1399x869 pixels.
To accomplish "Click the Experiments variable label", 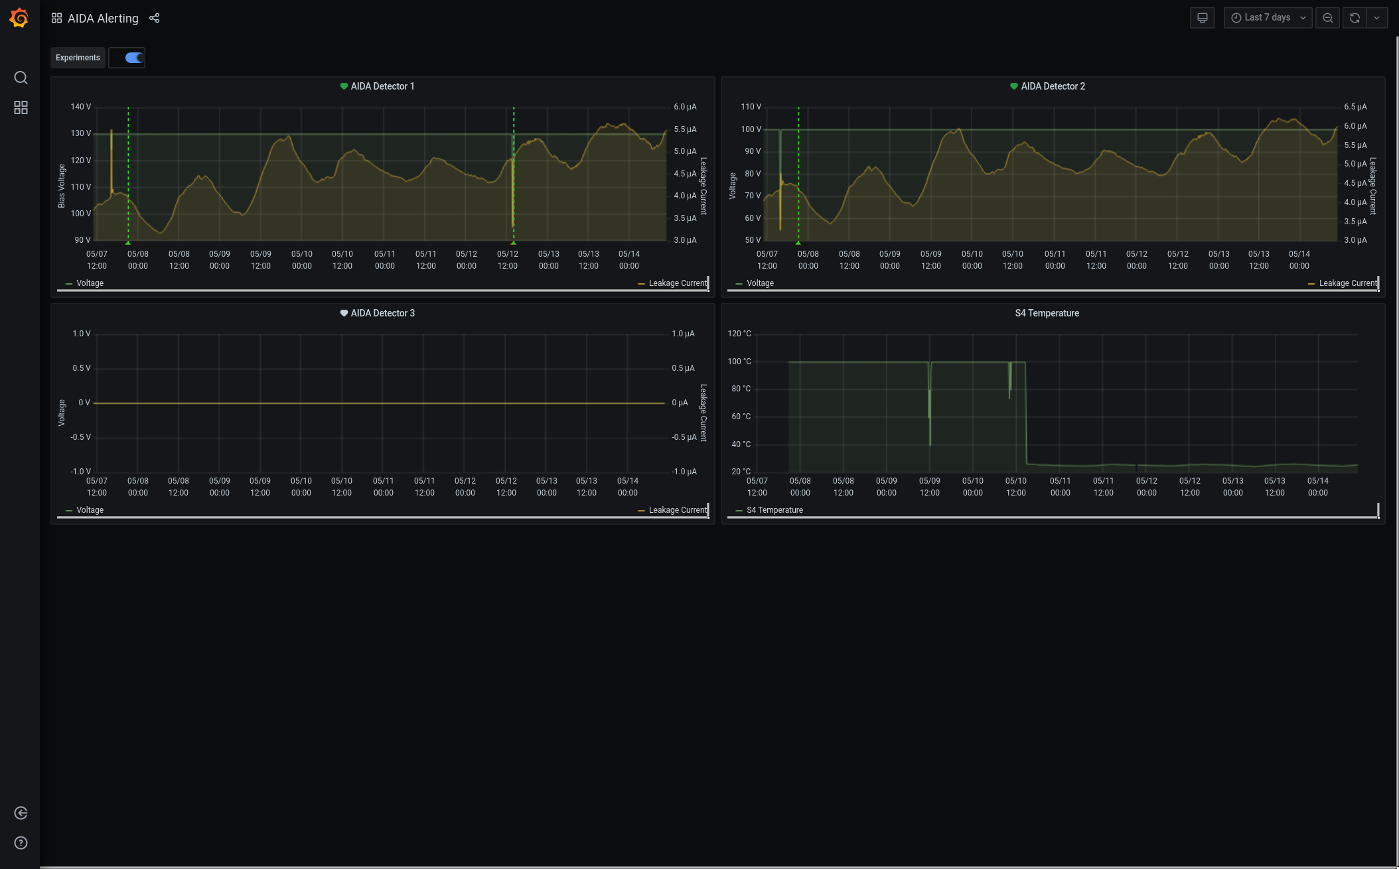I will (78, 58).
